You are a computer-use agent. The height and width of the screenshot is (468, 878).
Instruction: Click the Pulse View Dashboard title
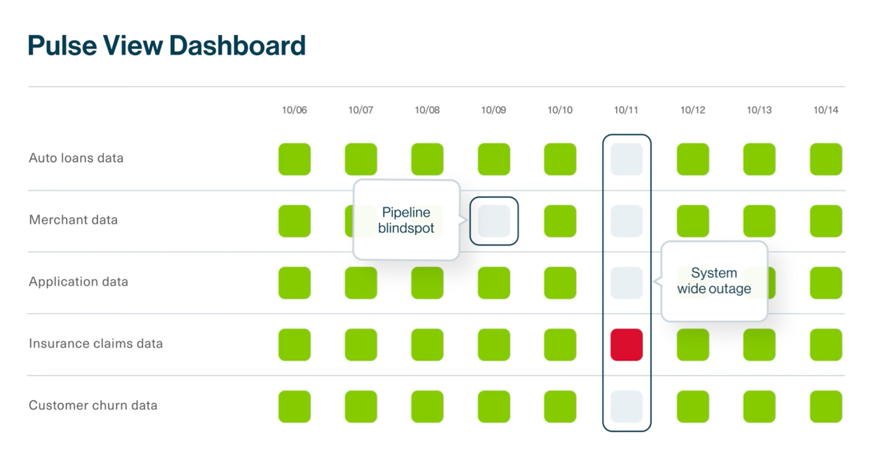(x=166, y=46)
